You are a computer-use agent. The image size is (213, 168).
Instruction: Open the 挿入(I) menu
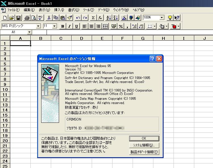[x=59, y=10]
